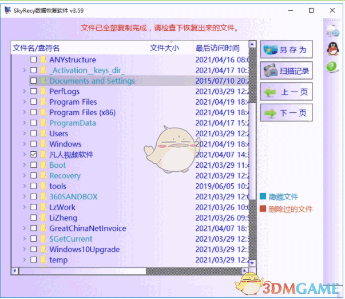Click the GreatChinaNetInvoice folder icon

(x=43, y=229)
